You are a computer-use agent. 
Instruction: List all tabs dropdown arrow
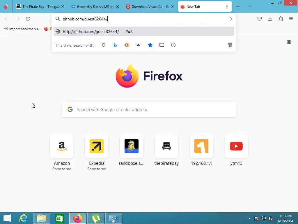click(x=249, y=7)
